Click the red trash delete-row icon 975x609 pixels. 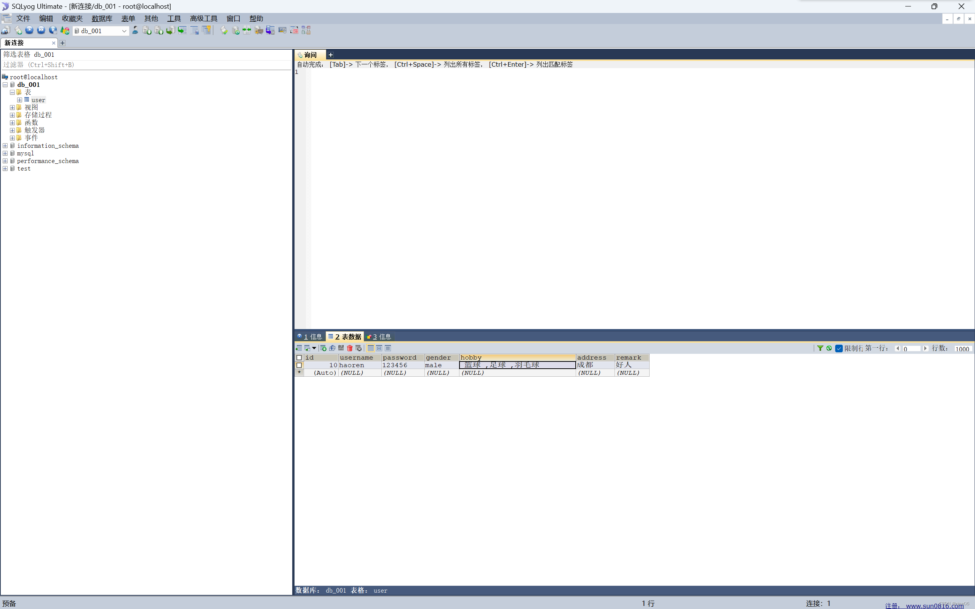[x=350, y=348]
